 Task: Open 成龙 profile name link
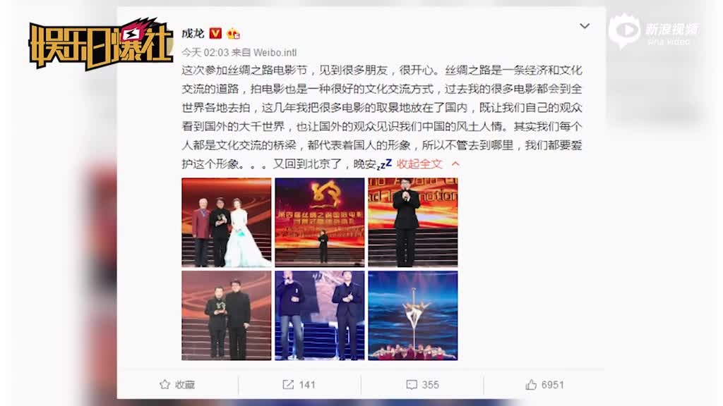pyautogui.click(x=193, y=33)
